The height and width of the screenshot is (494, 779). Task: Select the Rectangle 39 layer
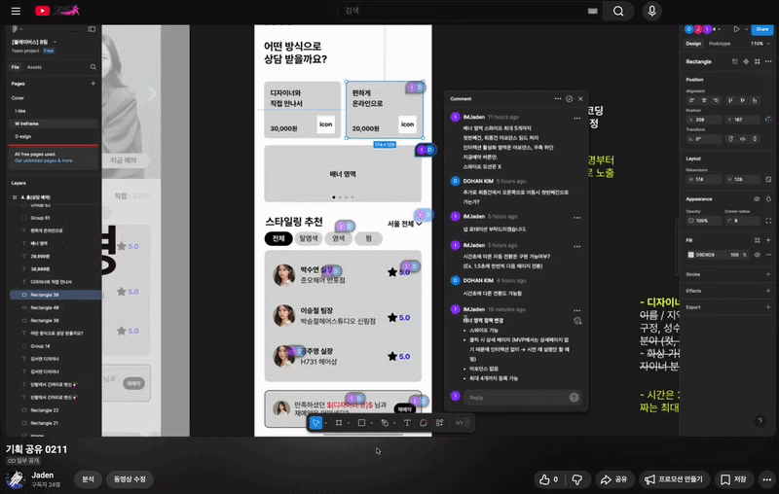click(x=56, y=295)
